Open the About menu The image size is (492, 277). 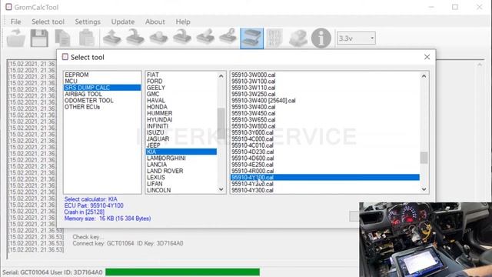pyautogui.click(x=155, y=22)
